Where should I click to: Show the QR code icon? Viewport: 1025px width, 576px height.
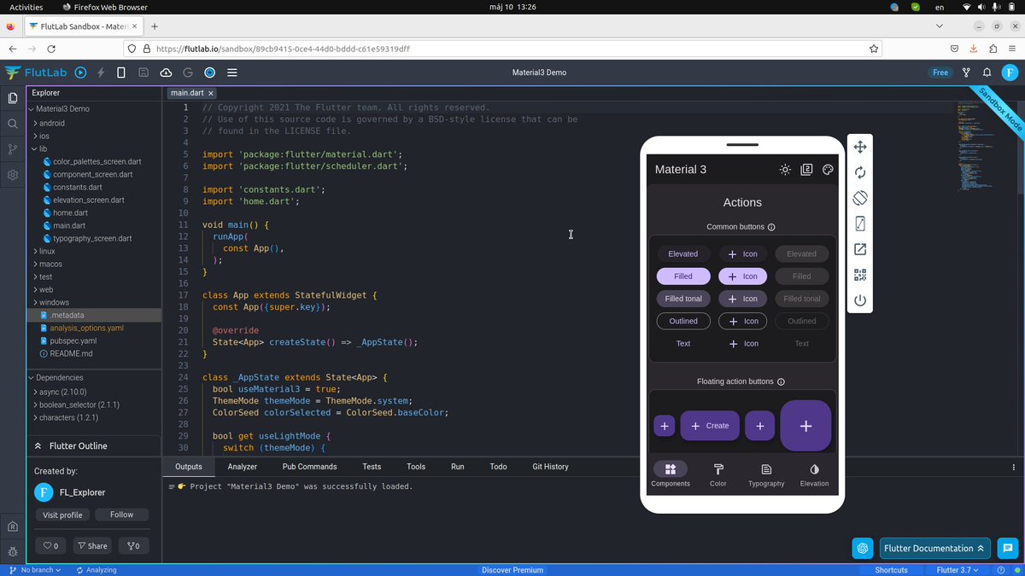coord(860,275)
